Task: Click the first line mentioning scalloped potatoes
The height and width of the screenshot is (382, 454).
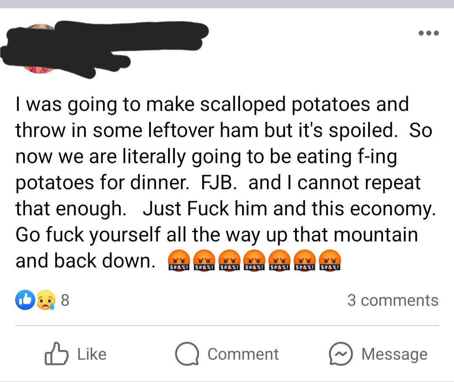Action: 212,104
